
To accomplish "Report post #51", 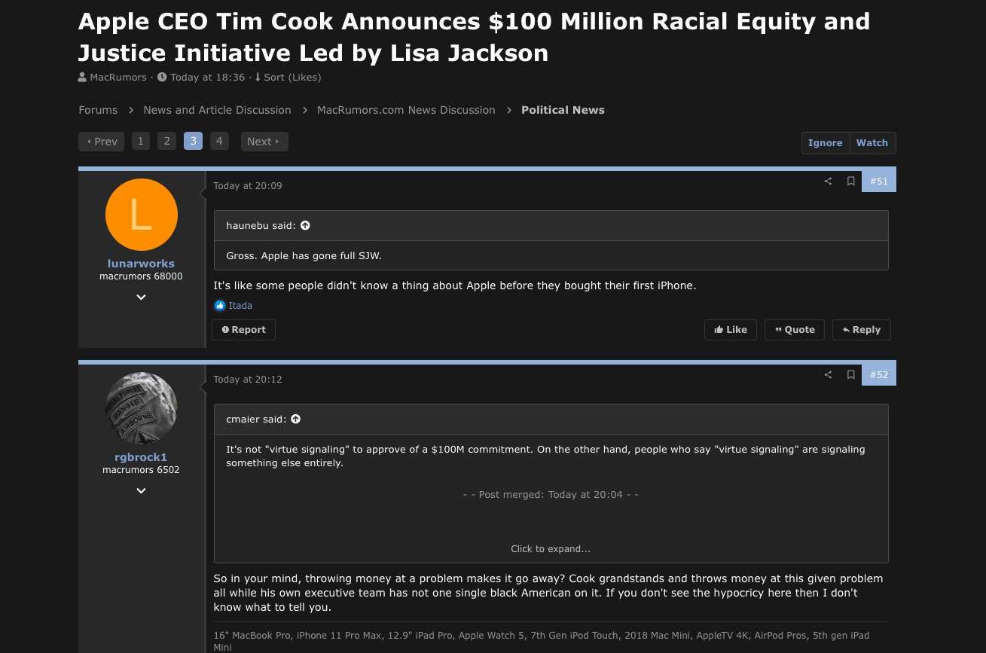I will pyautogui.click(x=244, y=330).
